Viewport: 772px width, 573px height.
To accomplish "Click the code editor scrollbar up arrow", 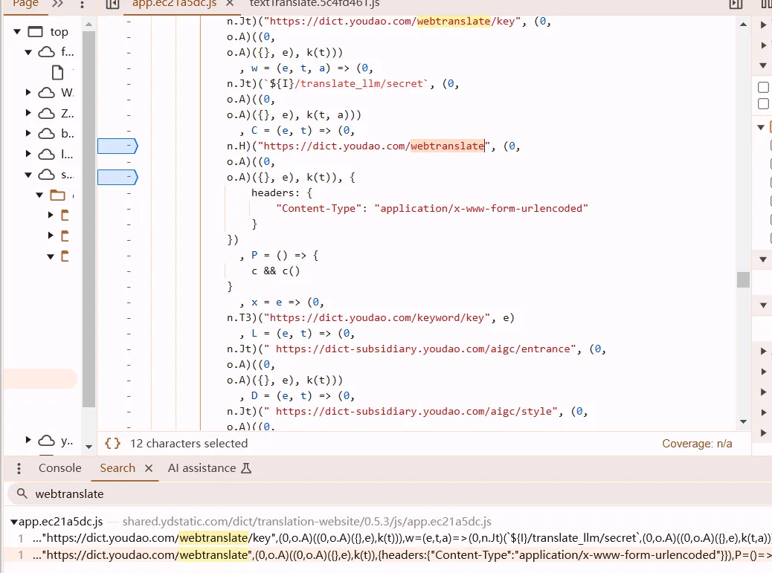I will tap(744, 24).
